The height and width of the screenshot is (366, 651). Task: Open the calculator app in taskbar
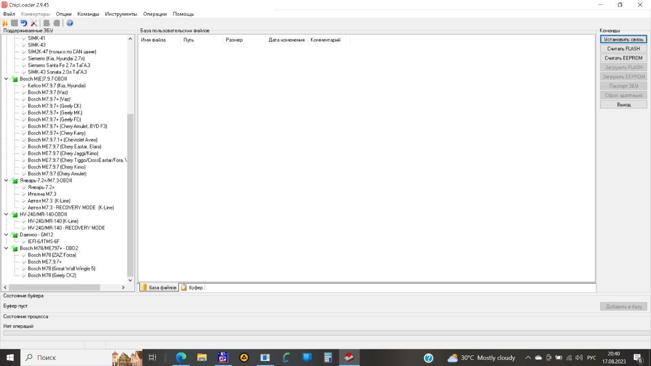click(x=328, y=357)
